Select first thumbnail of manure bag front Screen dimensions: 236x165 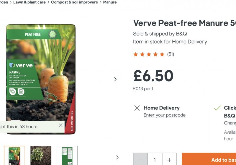14,156
